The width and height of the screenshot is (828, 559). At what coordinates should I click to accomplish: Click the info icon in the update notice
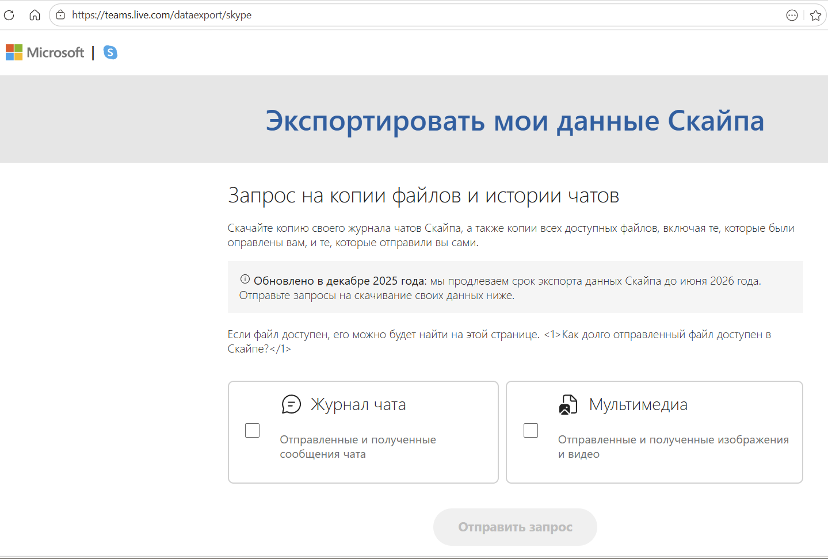tap(245, 279)
